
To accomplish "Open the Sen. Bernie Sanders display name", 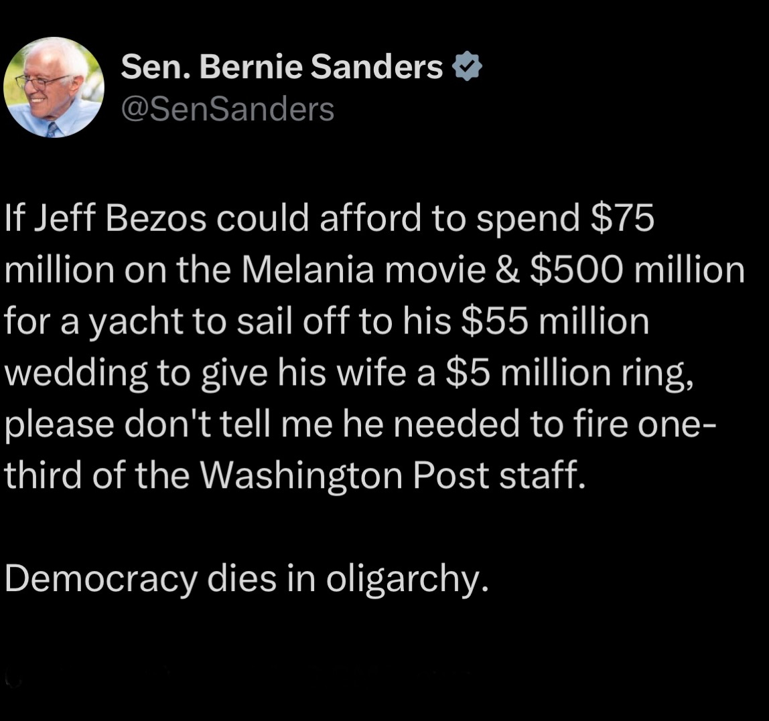I will pyautogui.click(x=281, y=68).
